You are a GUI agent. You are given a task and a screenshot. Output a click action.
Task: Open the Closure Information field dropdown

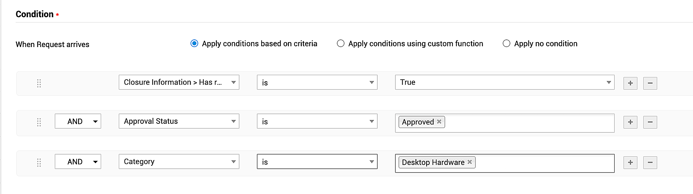point(179,82)
